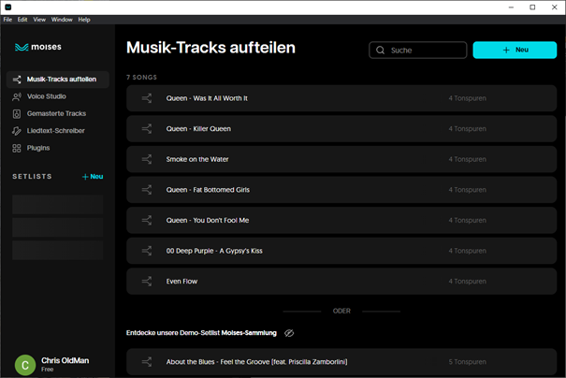Click the Moises logo icon

pos(22,48)
